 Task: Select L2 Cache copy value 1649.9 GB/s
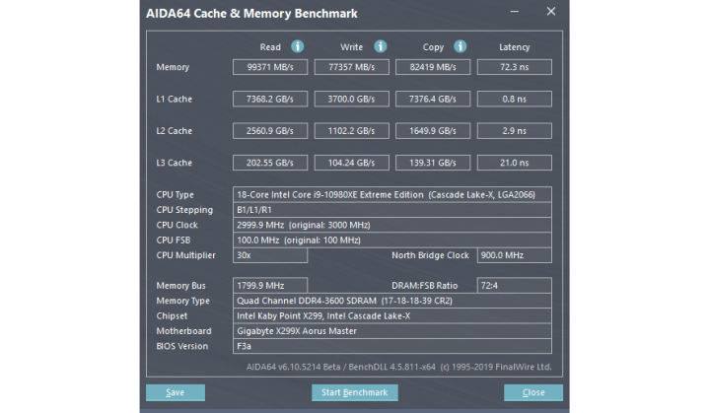click(433, 131)
